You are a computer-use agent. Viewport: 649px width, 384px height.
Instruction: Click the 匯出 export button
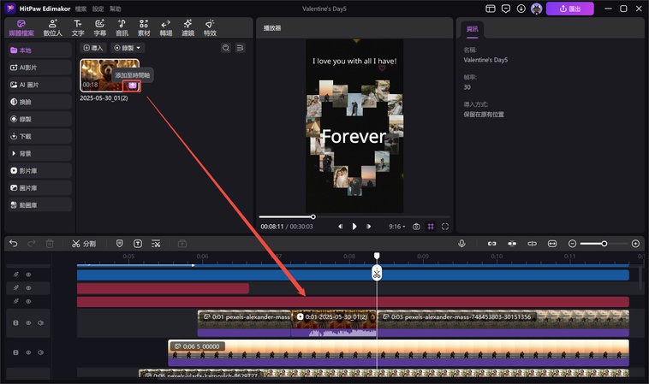(x=570, y=9)
